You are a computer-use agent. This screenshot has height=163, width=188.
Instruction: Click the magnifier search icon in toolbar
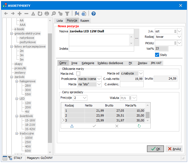[54, 13]
